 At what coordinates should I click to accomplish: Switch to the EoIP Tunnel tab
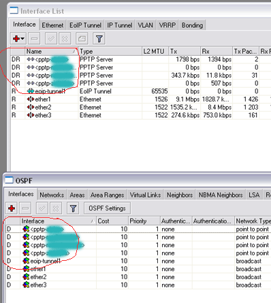[85, 25]
